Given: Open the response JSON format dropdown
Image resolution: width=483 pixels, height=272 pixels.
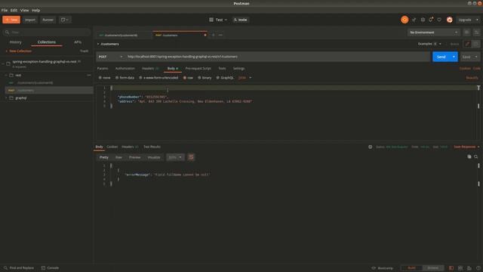Looking at the screenshot, I should 175,157.
